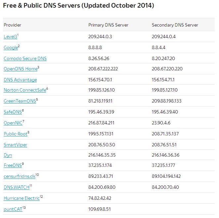The image size is (219, 218).
Task: Select primary address 209.244.0.3
Action: coord(100,36)
